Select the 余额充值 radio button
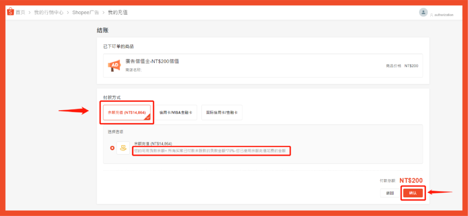This screenshot has height=216, width=468. [x=112, y=148]
